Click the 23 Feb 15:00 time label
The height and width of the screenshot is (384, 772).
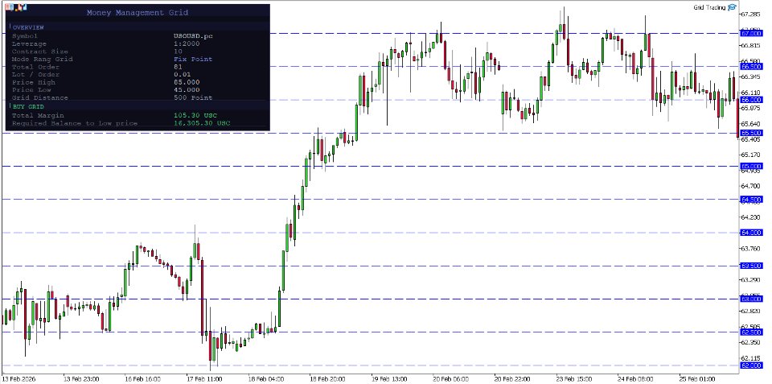click(574, 379)
